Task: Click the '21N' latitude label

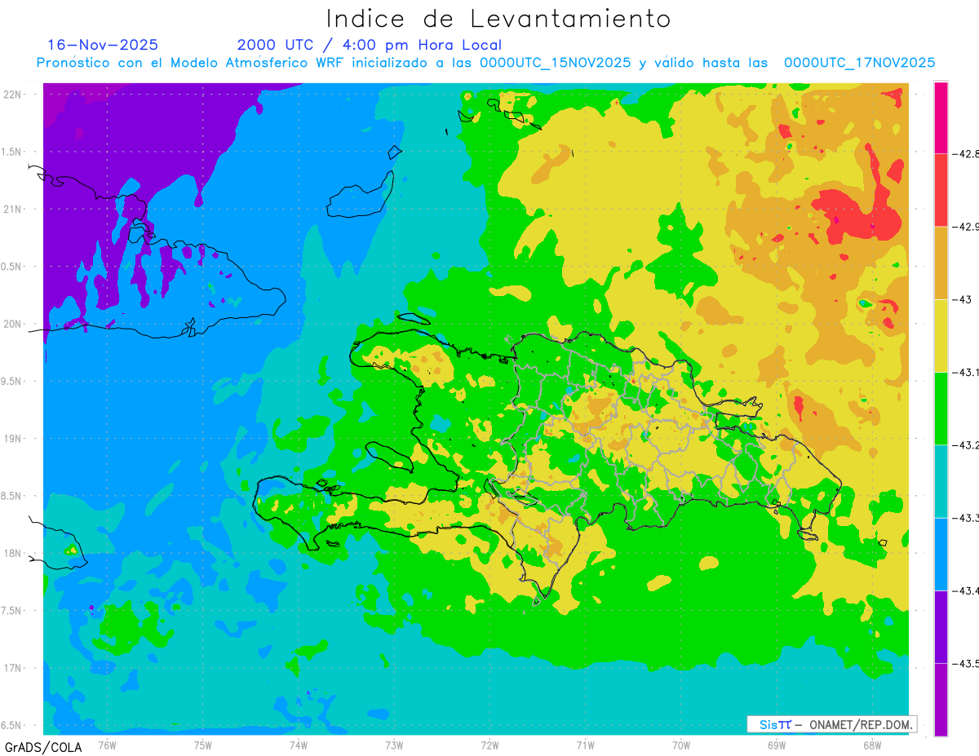Action: click(x=13, y=209)
